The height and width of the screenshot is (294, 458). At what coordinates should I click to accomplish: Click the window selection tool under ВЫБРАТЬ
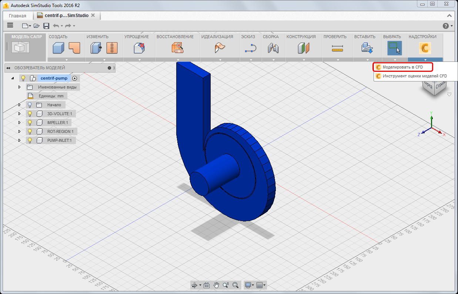tap(395, 48)
